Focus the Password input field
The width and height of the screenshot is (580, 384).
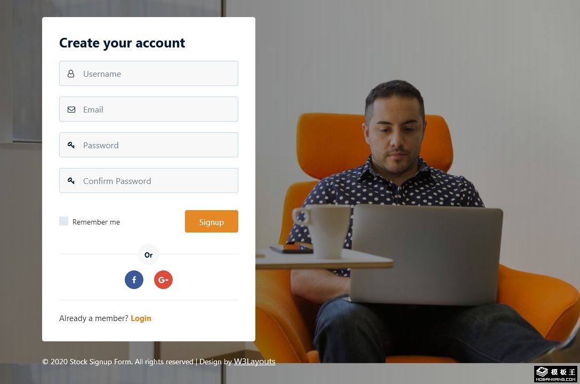[149, 145]
